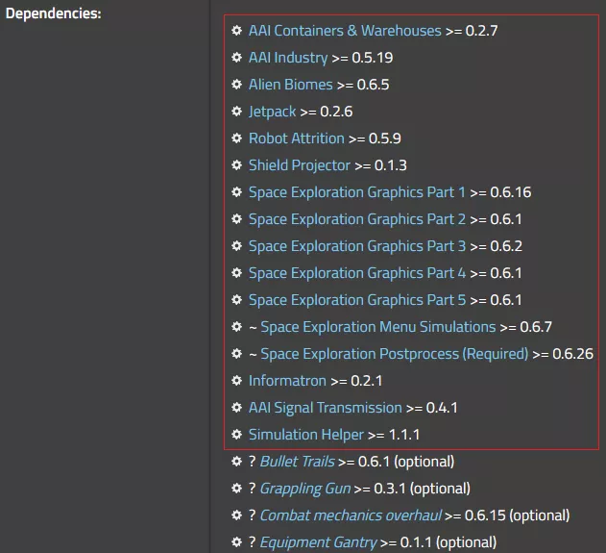606x553 pixels.
Task: Open the optional Equipment Gantry link
Action: 318,542
